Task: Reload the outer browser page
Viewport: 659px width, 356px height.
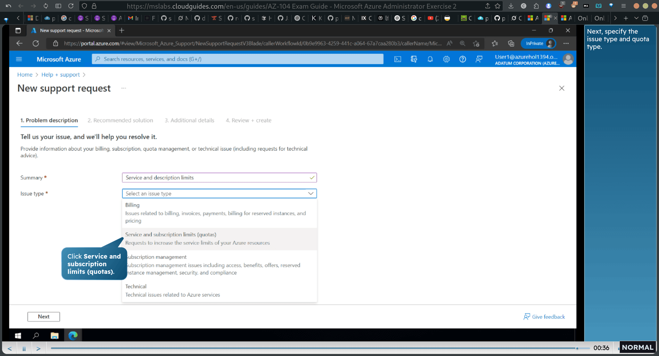Action: [71, 6]
